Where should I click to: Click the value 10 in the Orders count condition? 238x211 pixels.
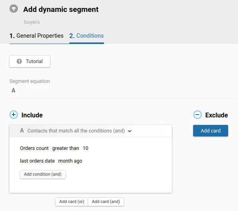86,148
